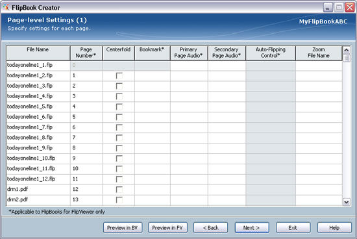Click page number 5 cell for todayoneline1_6.flp
The image size is (357, 239).
pos(86,117)
